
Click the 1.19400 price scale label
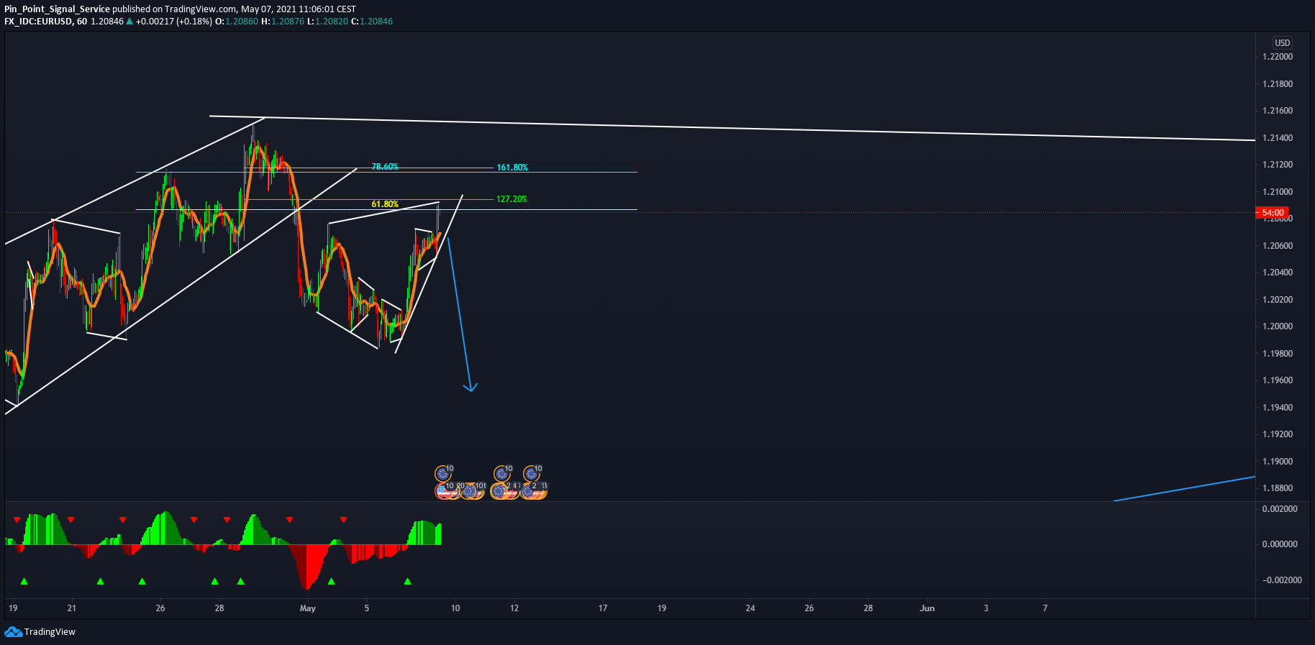1278,408
